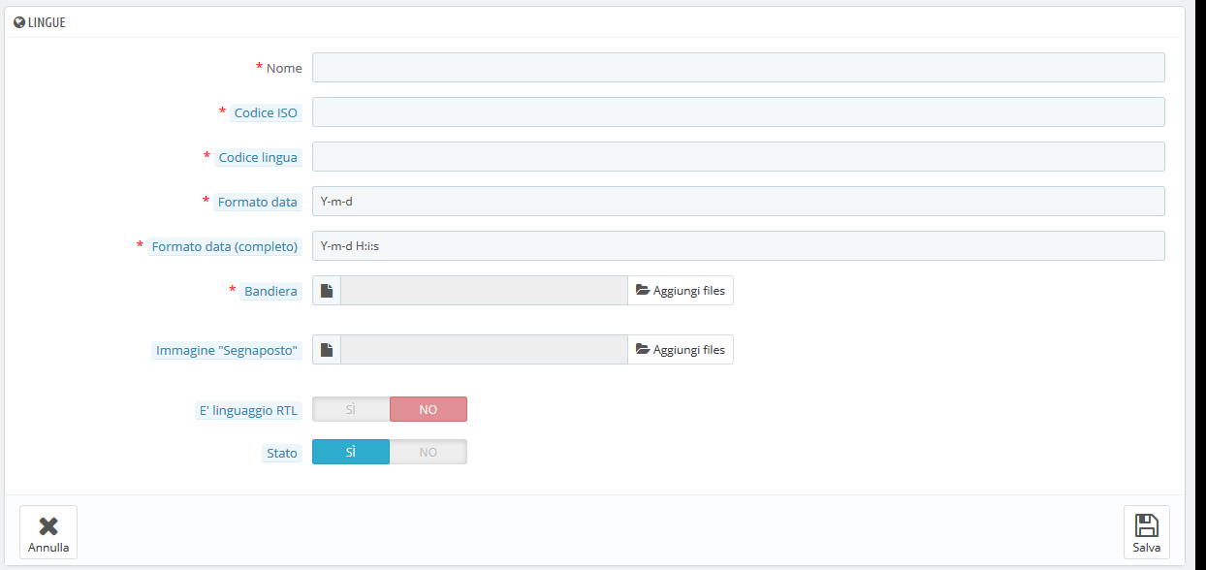This screenshot has height=570, width=1206.
Task: Click the Immagine "Segnaposto" label
Action: click(227, 350)
